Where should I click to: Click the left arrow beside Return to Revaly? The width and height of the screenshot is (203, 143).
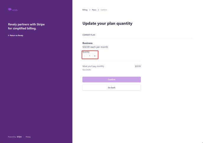tap(9, 35)
